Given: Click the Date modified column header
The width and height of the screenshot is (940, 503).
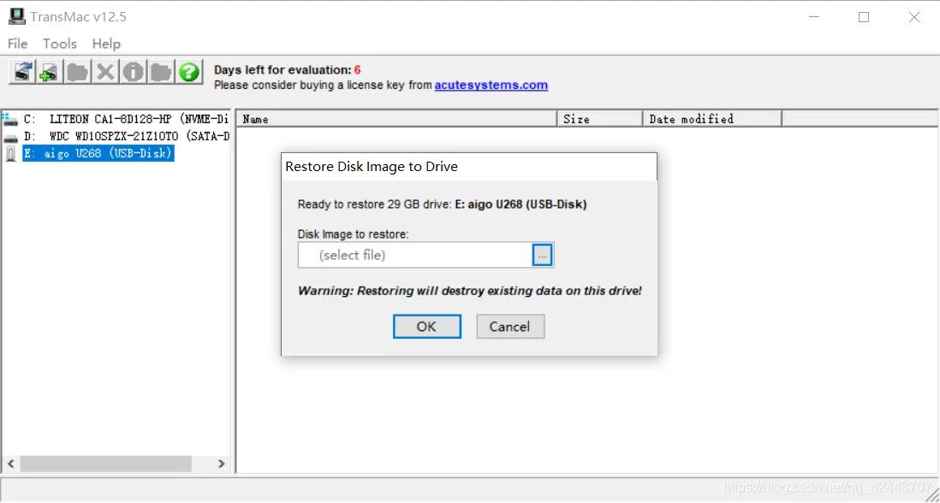Looking at the screenshot, I should coord(713,119).
